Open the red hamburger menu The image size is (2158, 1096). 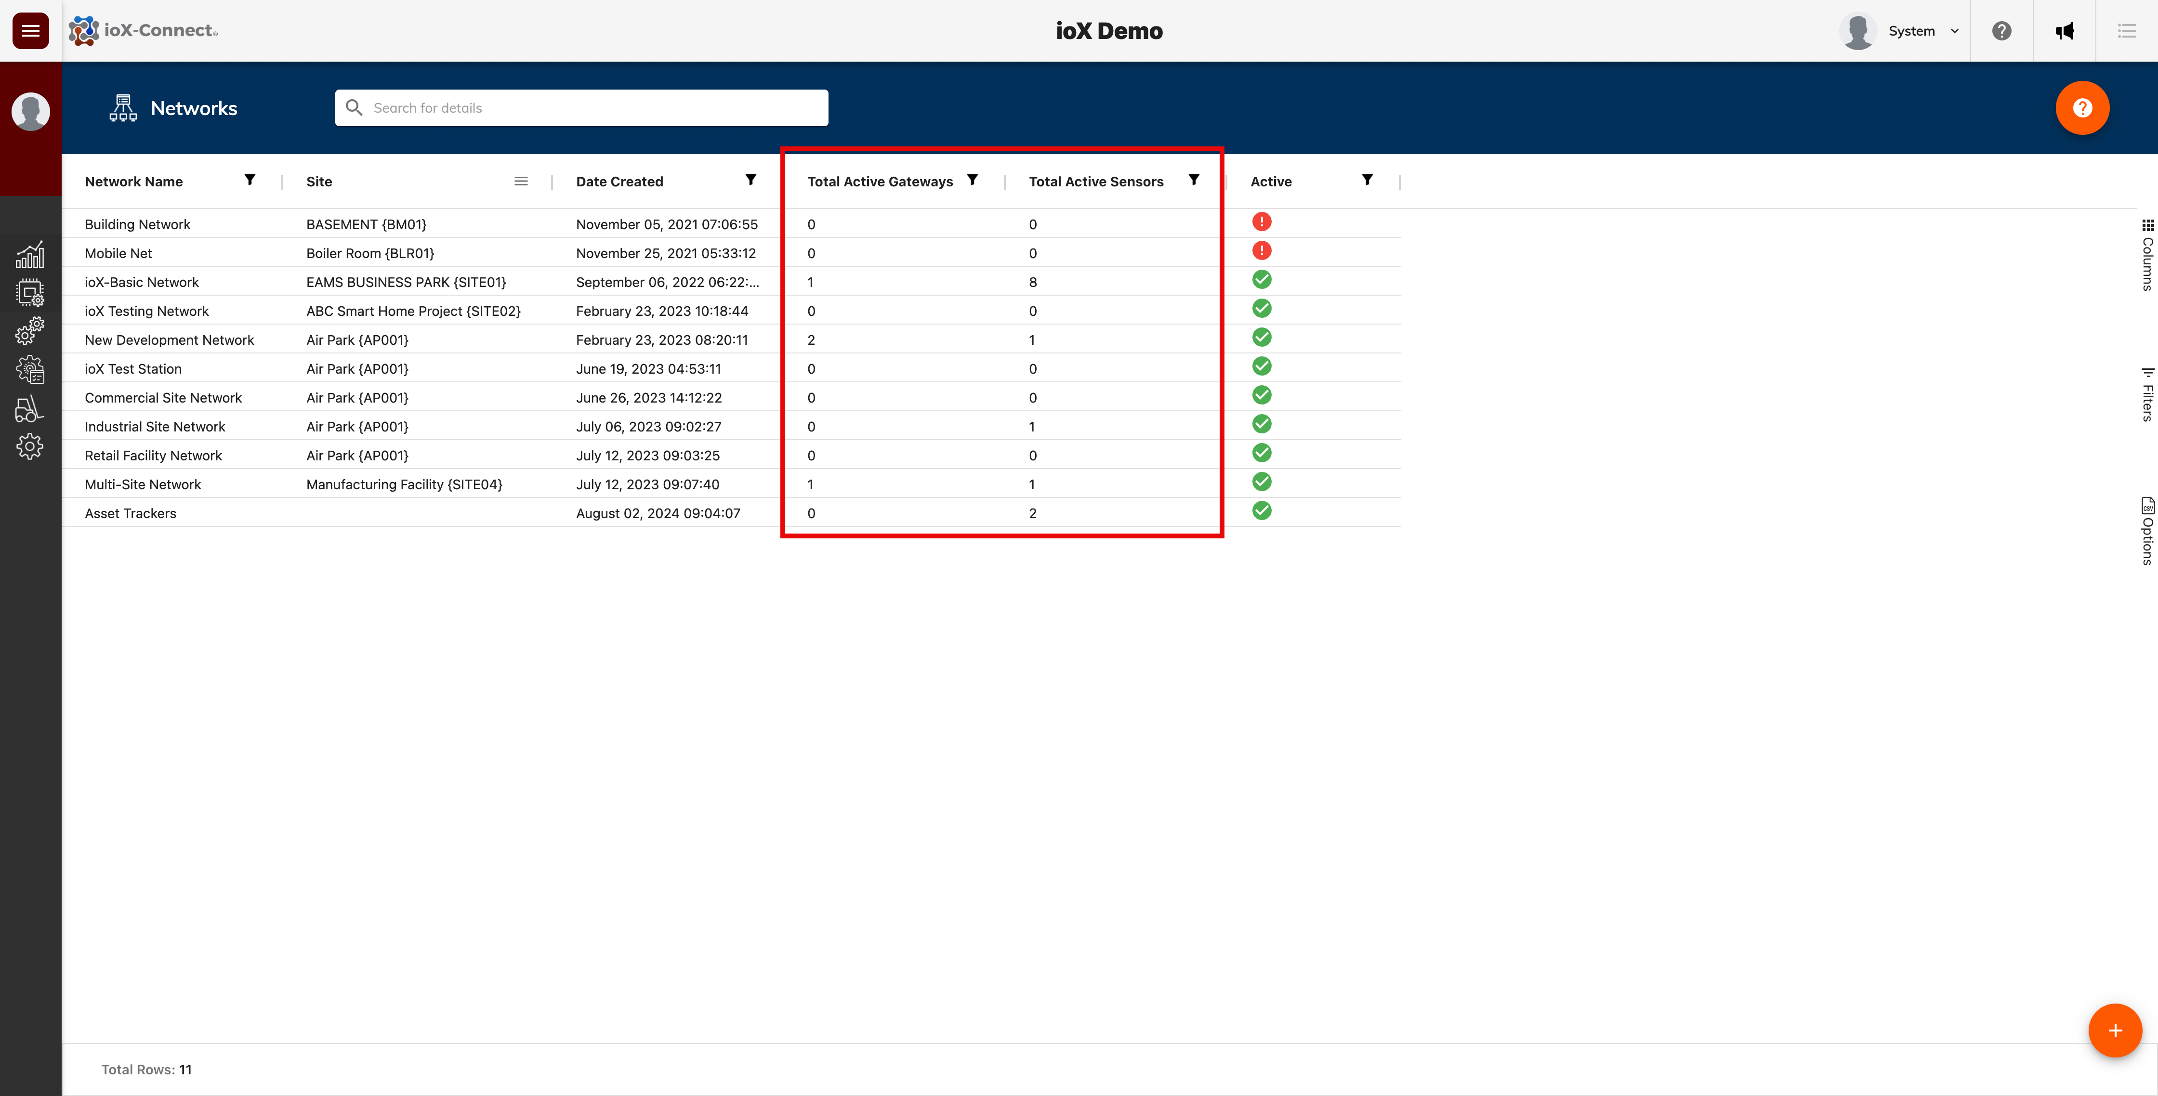pos(30,31)
